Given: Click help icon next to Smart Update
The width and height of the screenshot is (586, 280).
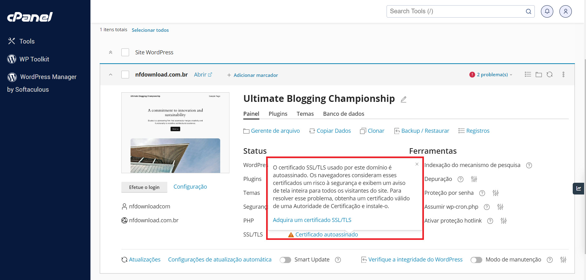Looking at the screenshot, I should [338, 260].
